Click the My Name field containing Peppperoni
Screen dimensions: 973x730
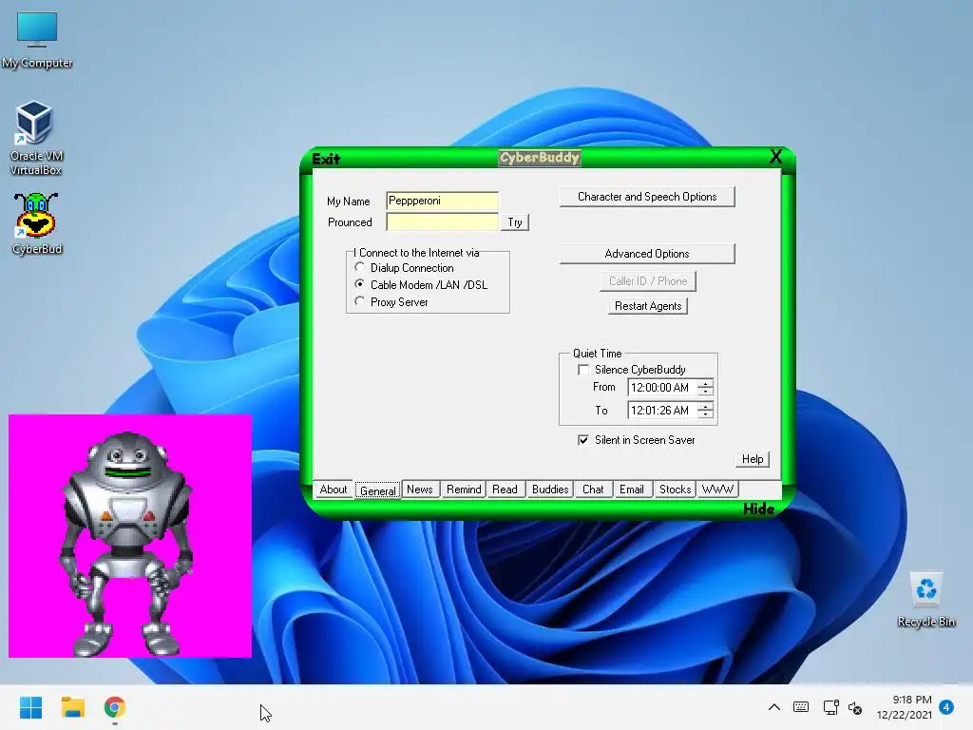point(442,201)
